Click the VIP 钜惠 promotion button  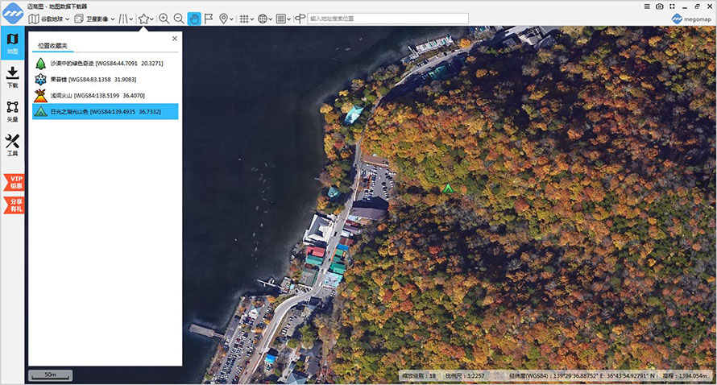pyautogui.click(x=15, y=182)
